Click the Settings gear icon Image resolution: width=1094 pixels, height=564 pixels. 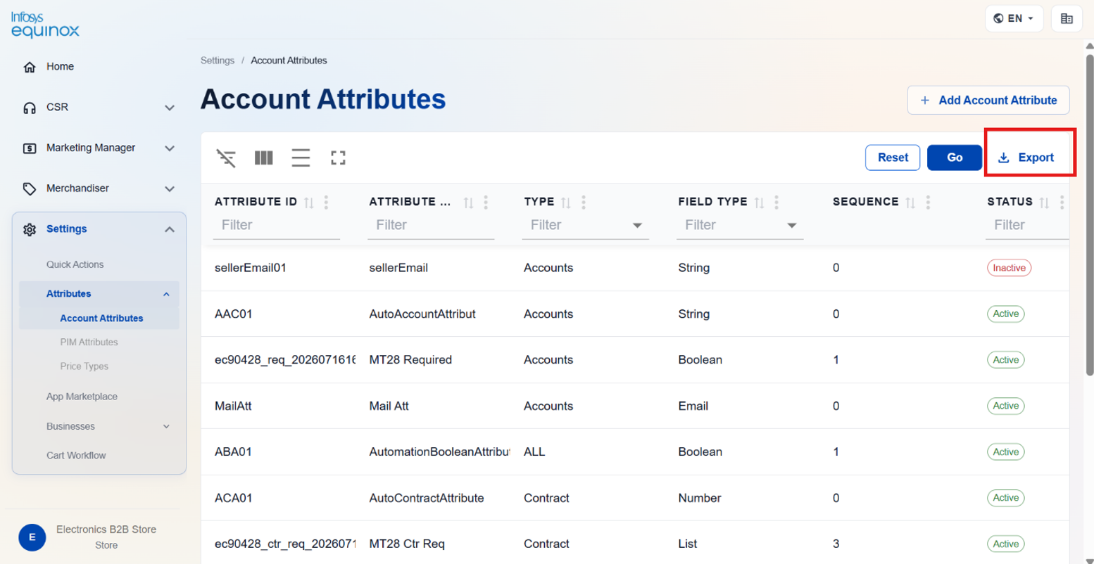click(30, 229)
